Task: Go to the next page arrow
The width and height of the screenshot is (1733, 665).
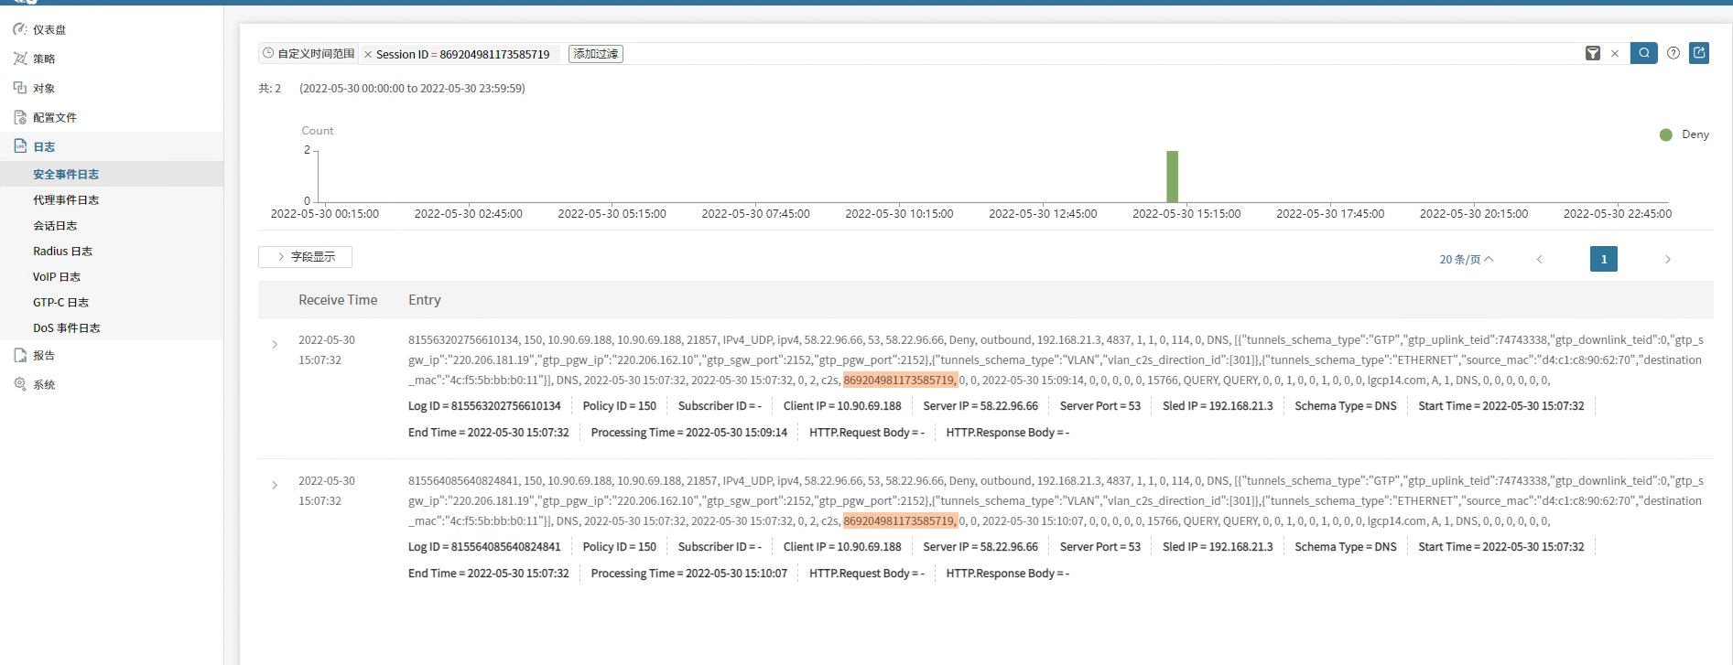Action: pyautogui.click(x=1667, y=260)
